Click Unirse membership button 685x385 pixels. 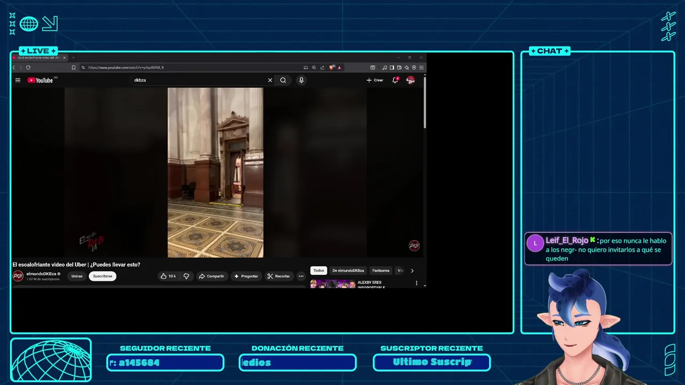pos(77,276)
